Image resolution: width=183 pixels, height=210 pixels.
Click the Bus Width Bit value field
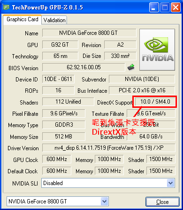(151, 125)
